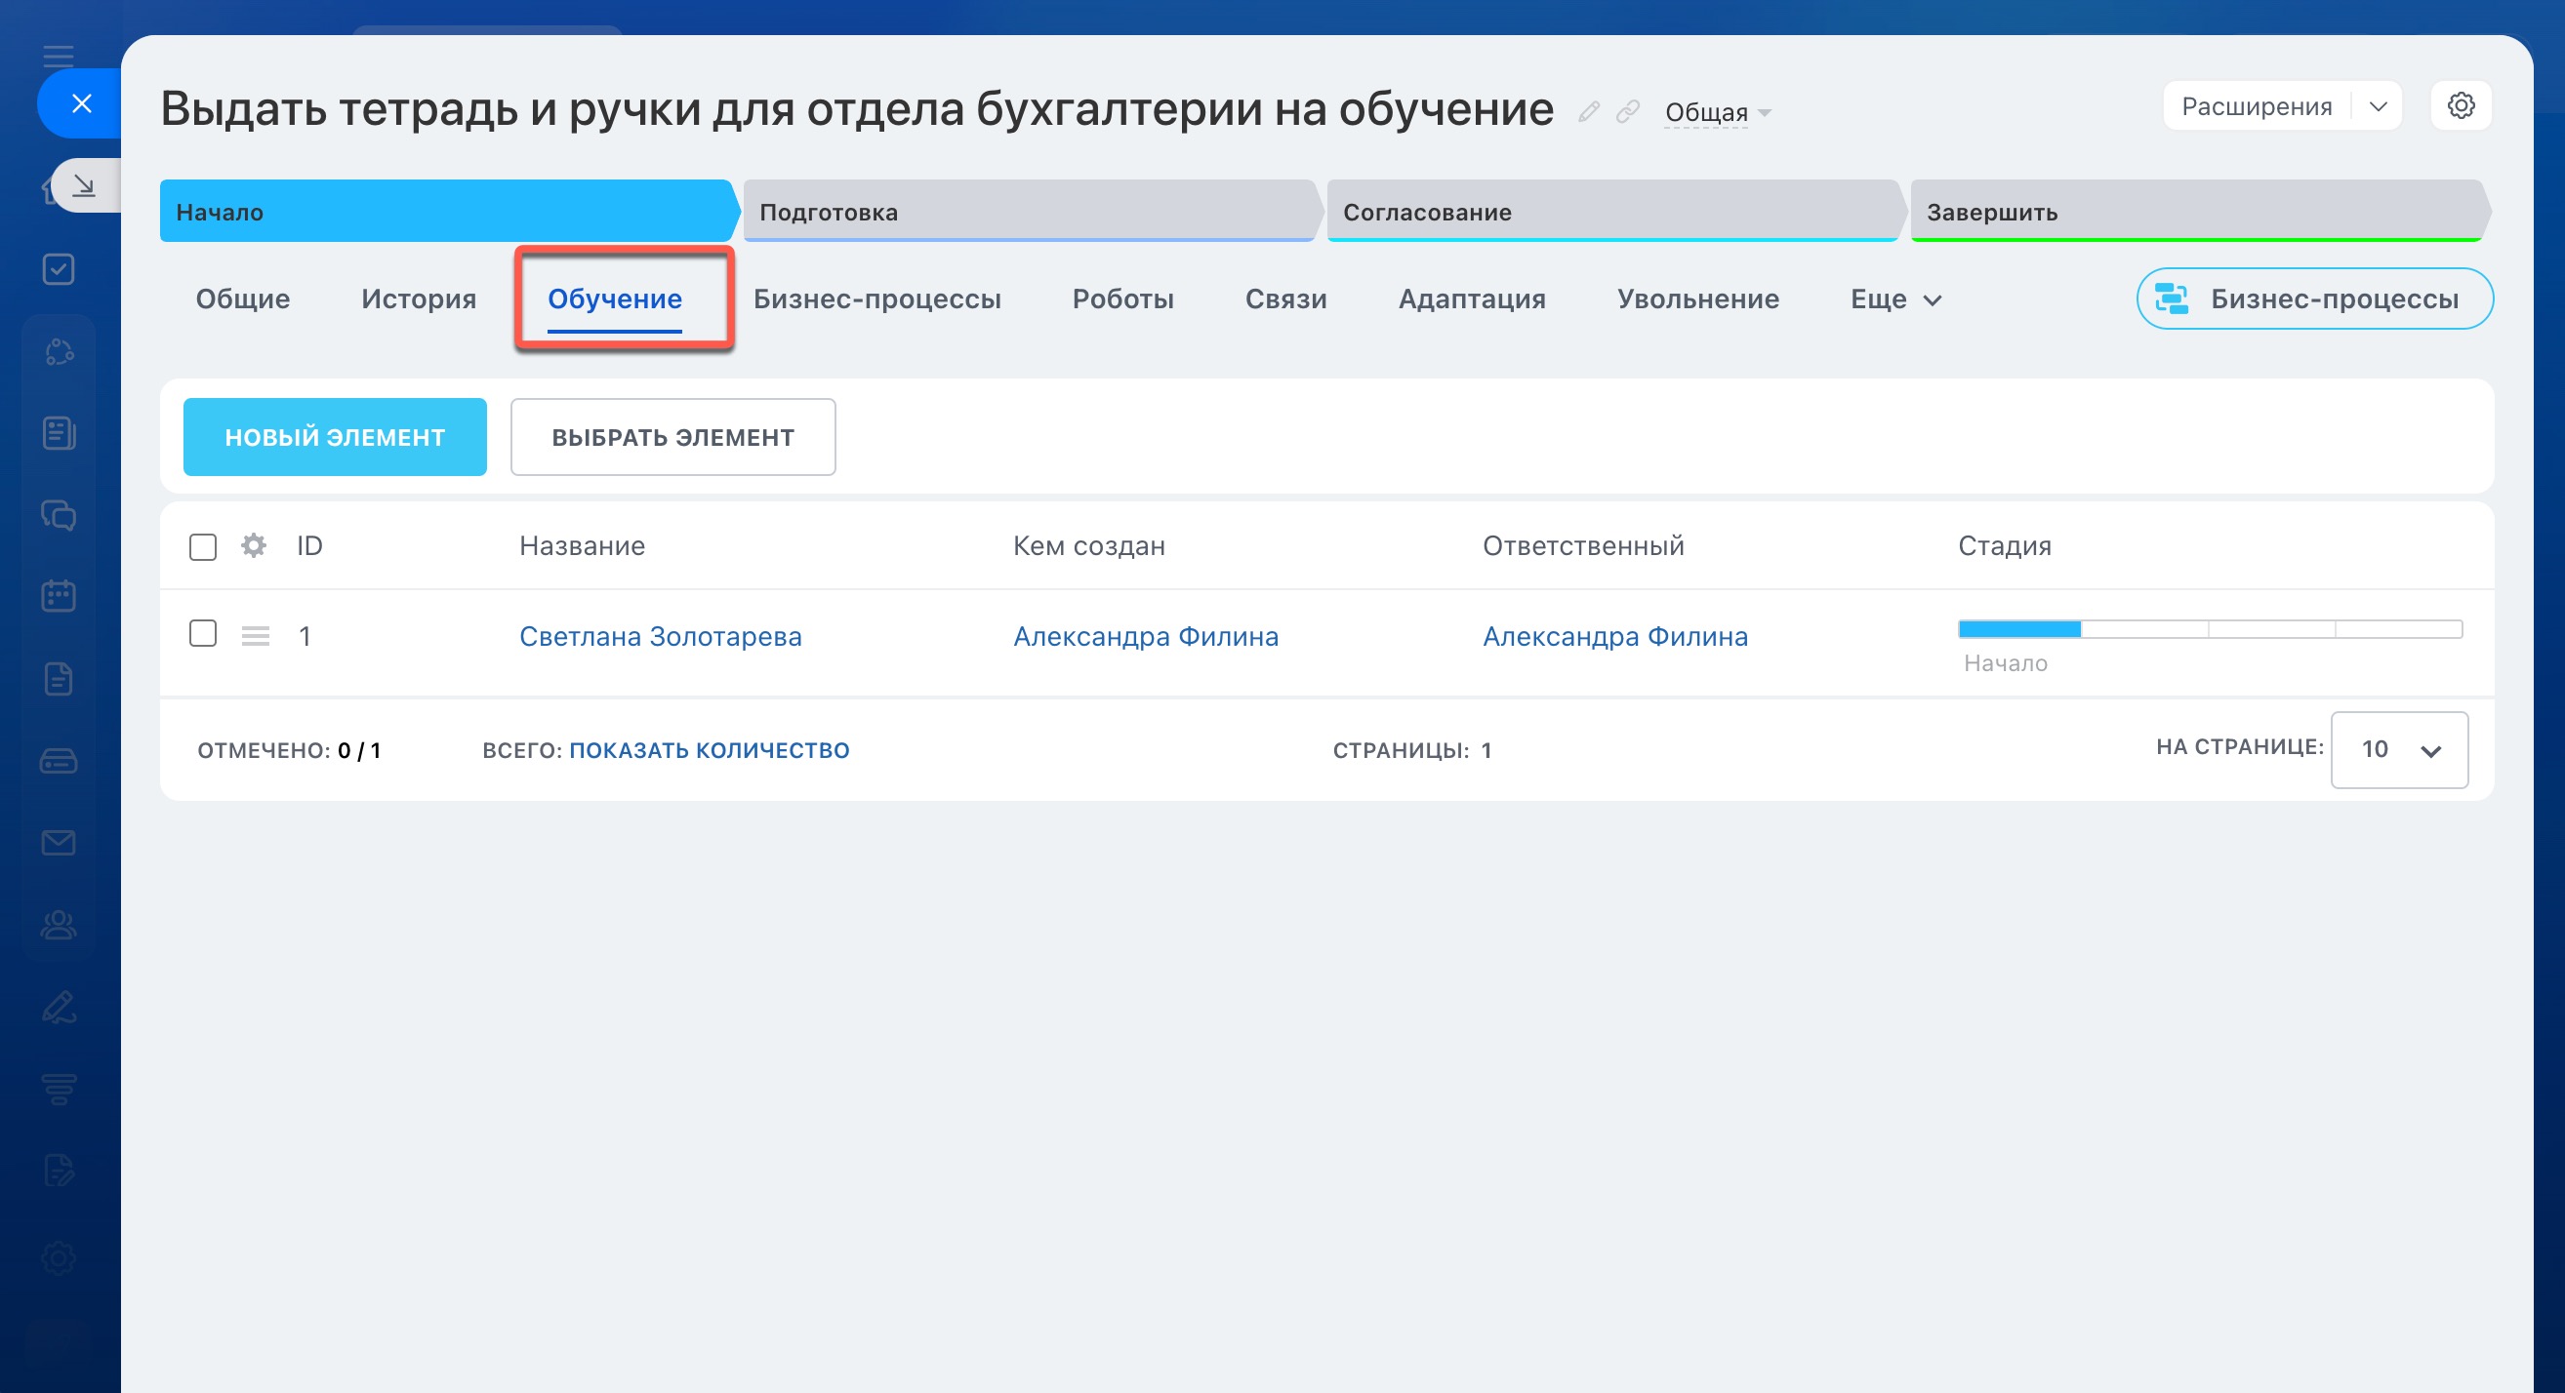Viewport: 2565px width, 1393px height.
Task: Click the row actions hamburger icon
Action: 256,636
